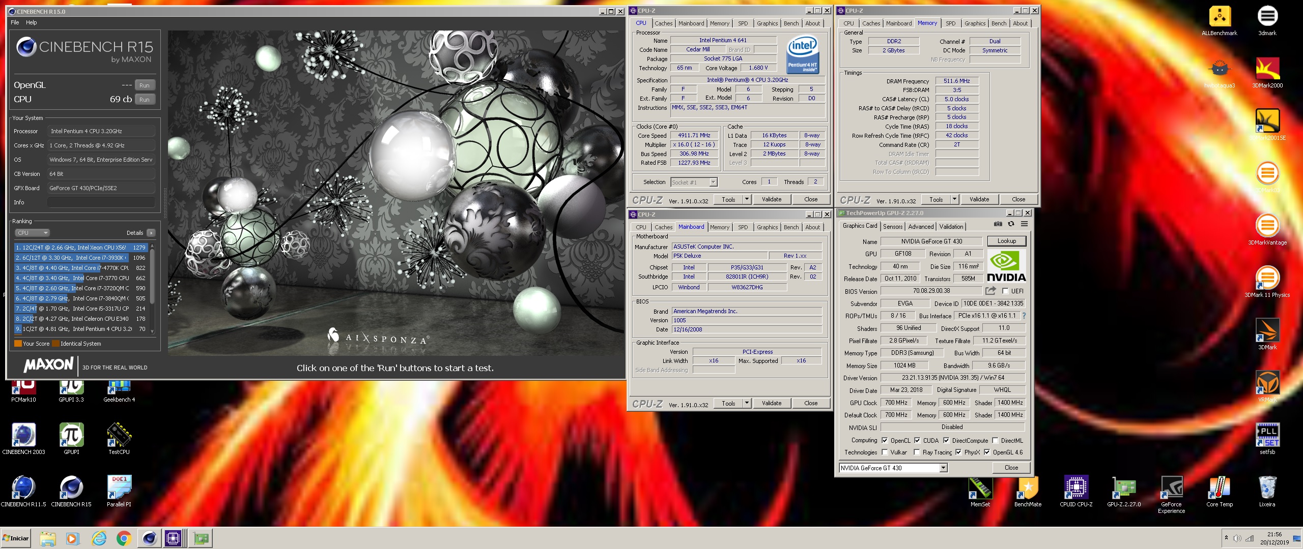1303x549 pixels.
Task: Open the Cinebench Help menu
Action: pos(32,22)
